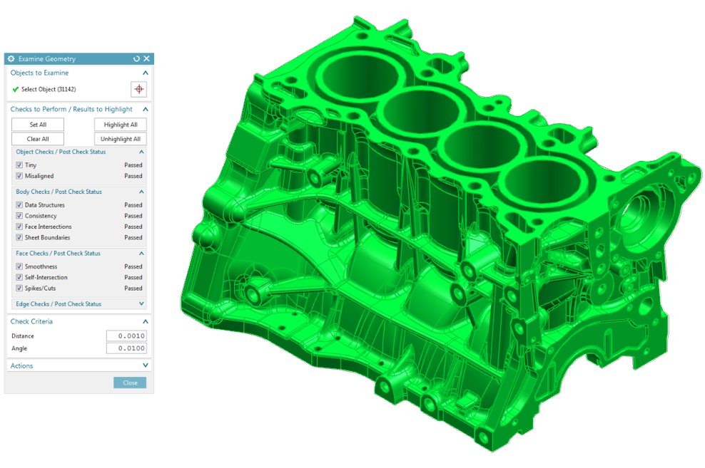This screenshot has height=468, width=705.
Task: Toggle the Tiny check checkbox
Action: [x=19, y=165]
